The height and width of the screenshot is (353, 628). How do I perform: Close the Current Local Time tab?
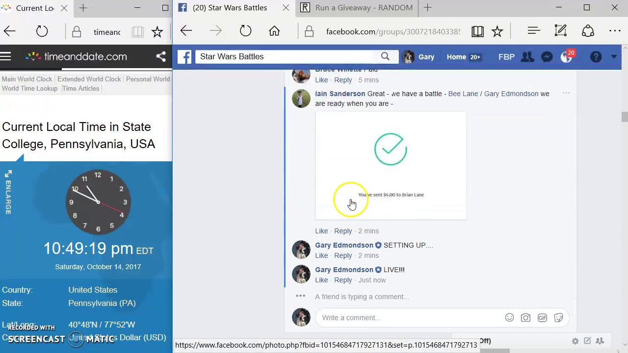(x=64, y=8)
